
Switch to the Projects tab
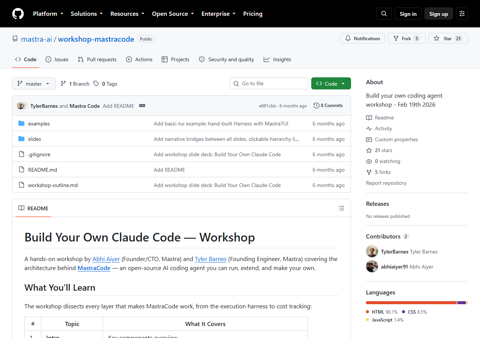[x=175, y=59]
